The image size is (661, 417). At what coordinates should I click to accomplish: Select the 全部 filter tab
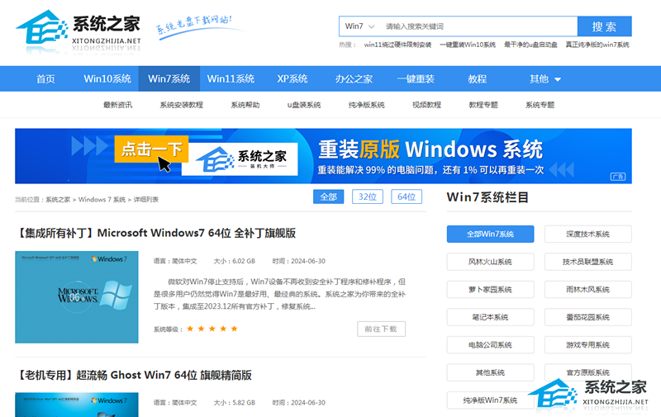pos(328,197)
